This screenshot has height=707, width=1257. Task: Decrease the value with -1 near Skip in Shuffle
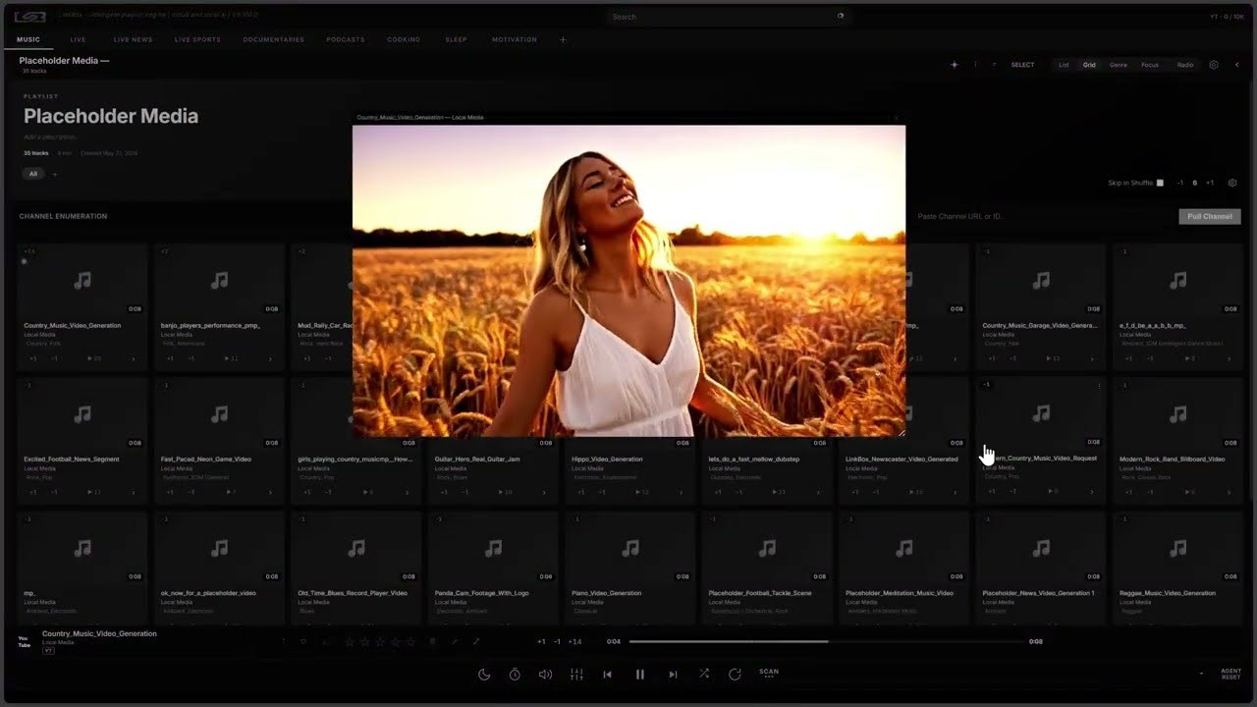(x=1180, y=183)
